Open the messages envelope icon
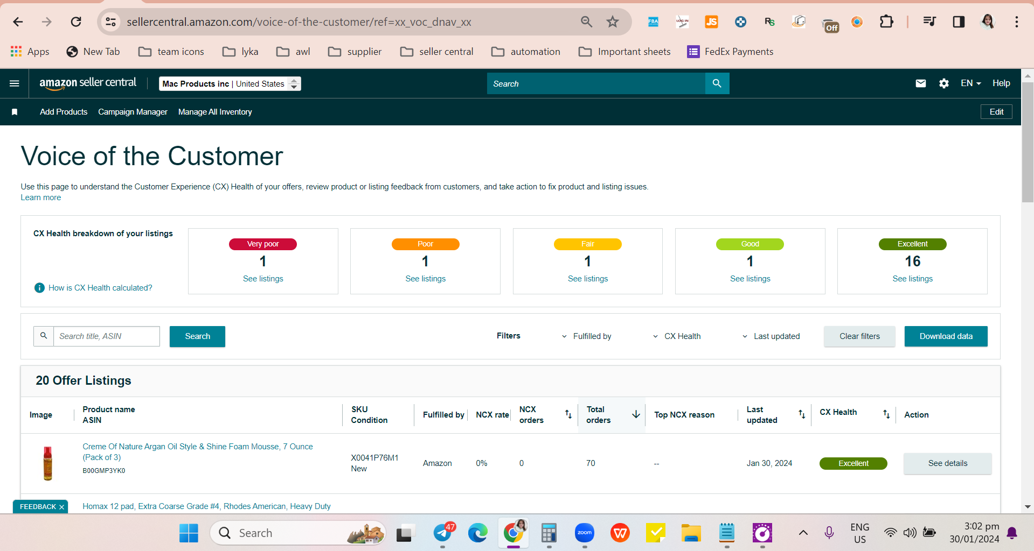1034x551 pixels. 921,83
